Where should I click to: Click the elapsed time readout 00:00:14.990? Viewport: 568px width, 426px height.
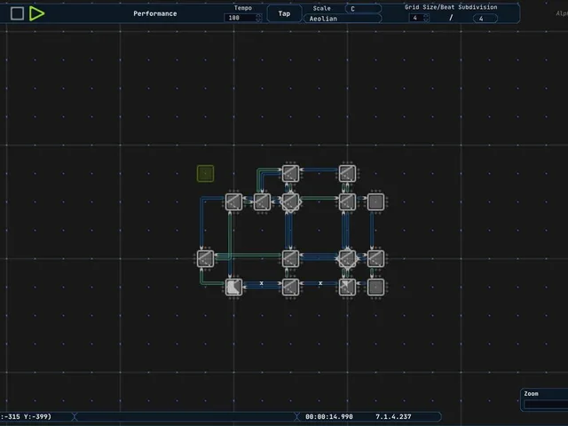click(x=329, y=416)
